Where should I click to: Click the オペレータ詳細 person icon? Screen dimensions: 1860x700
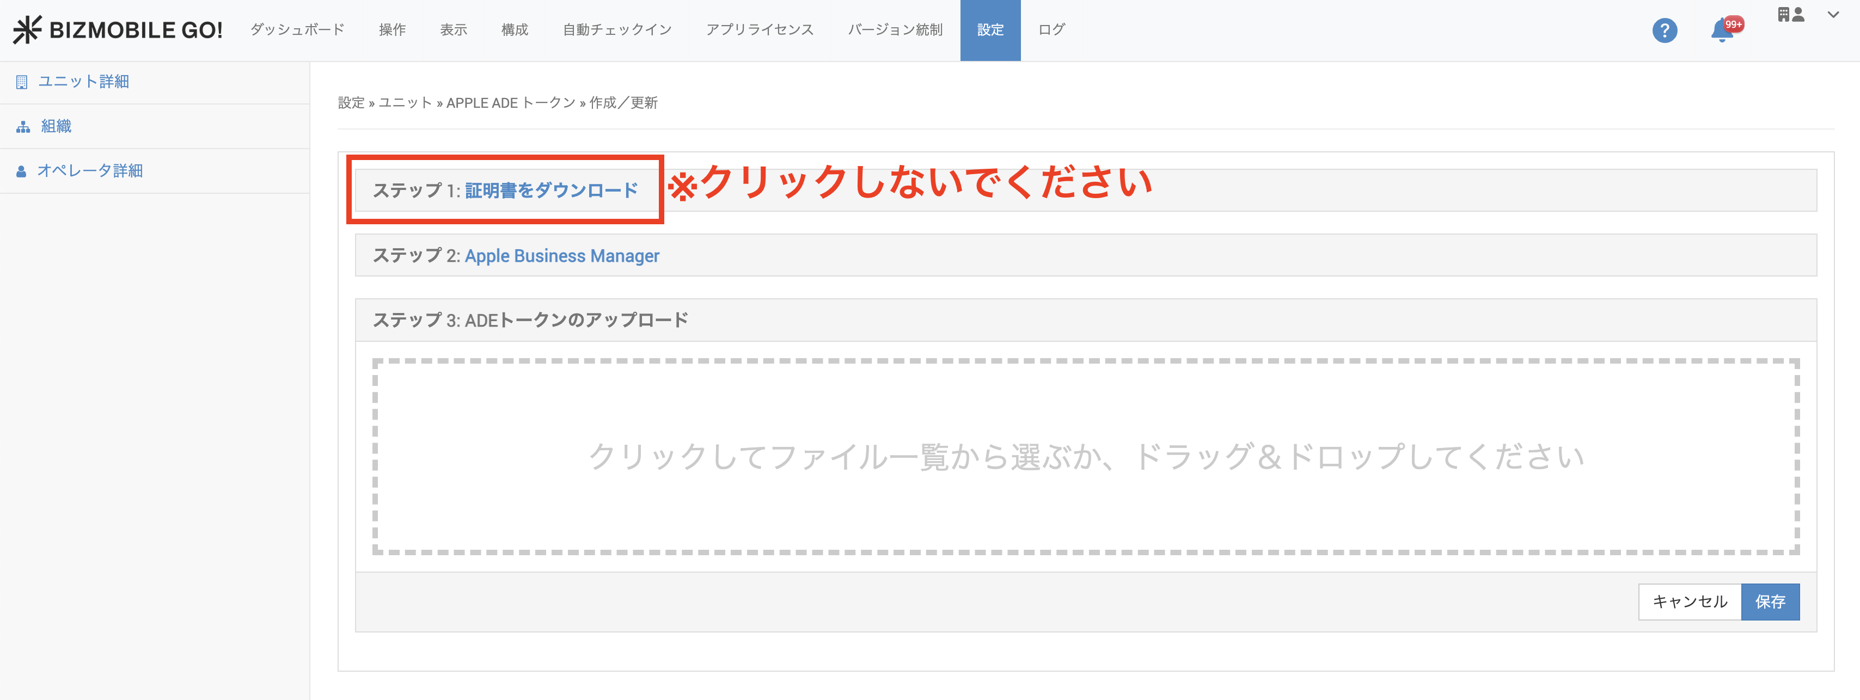tap(22, 172)
